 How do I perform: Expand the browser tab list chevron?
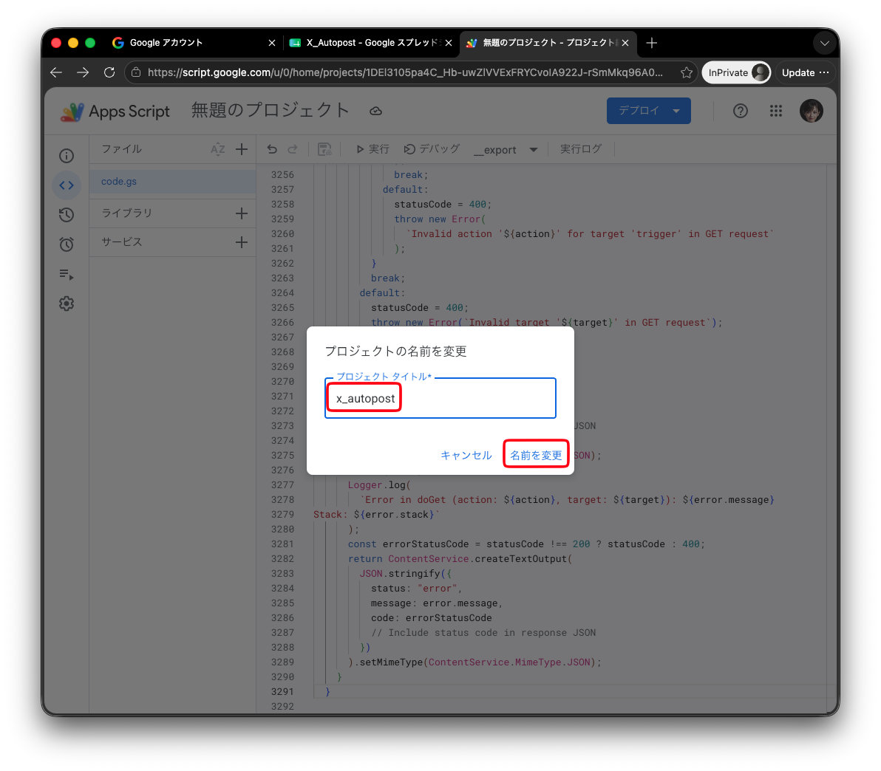(824, 43)
